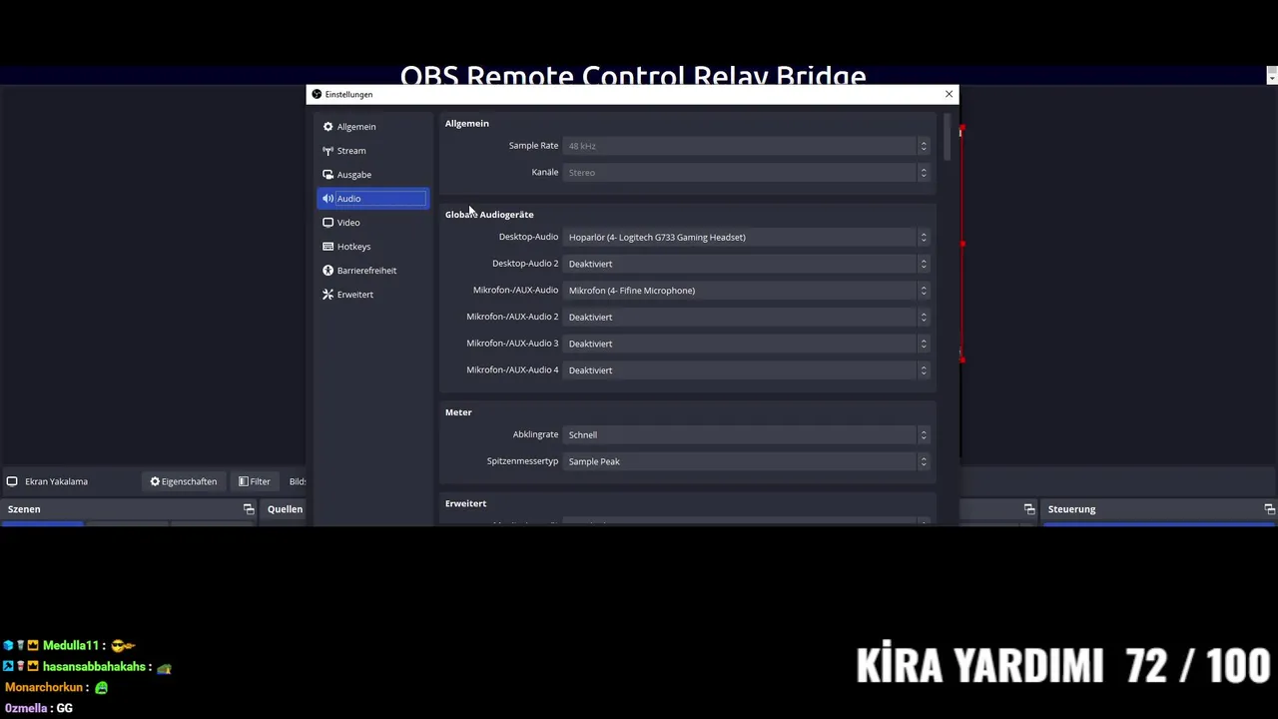Click the Desktop-Audio field label
This screenshot has height=719, width=1278.
(x=528, y=237)
